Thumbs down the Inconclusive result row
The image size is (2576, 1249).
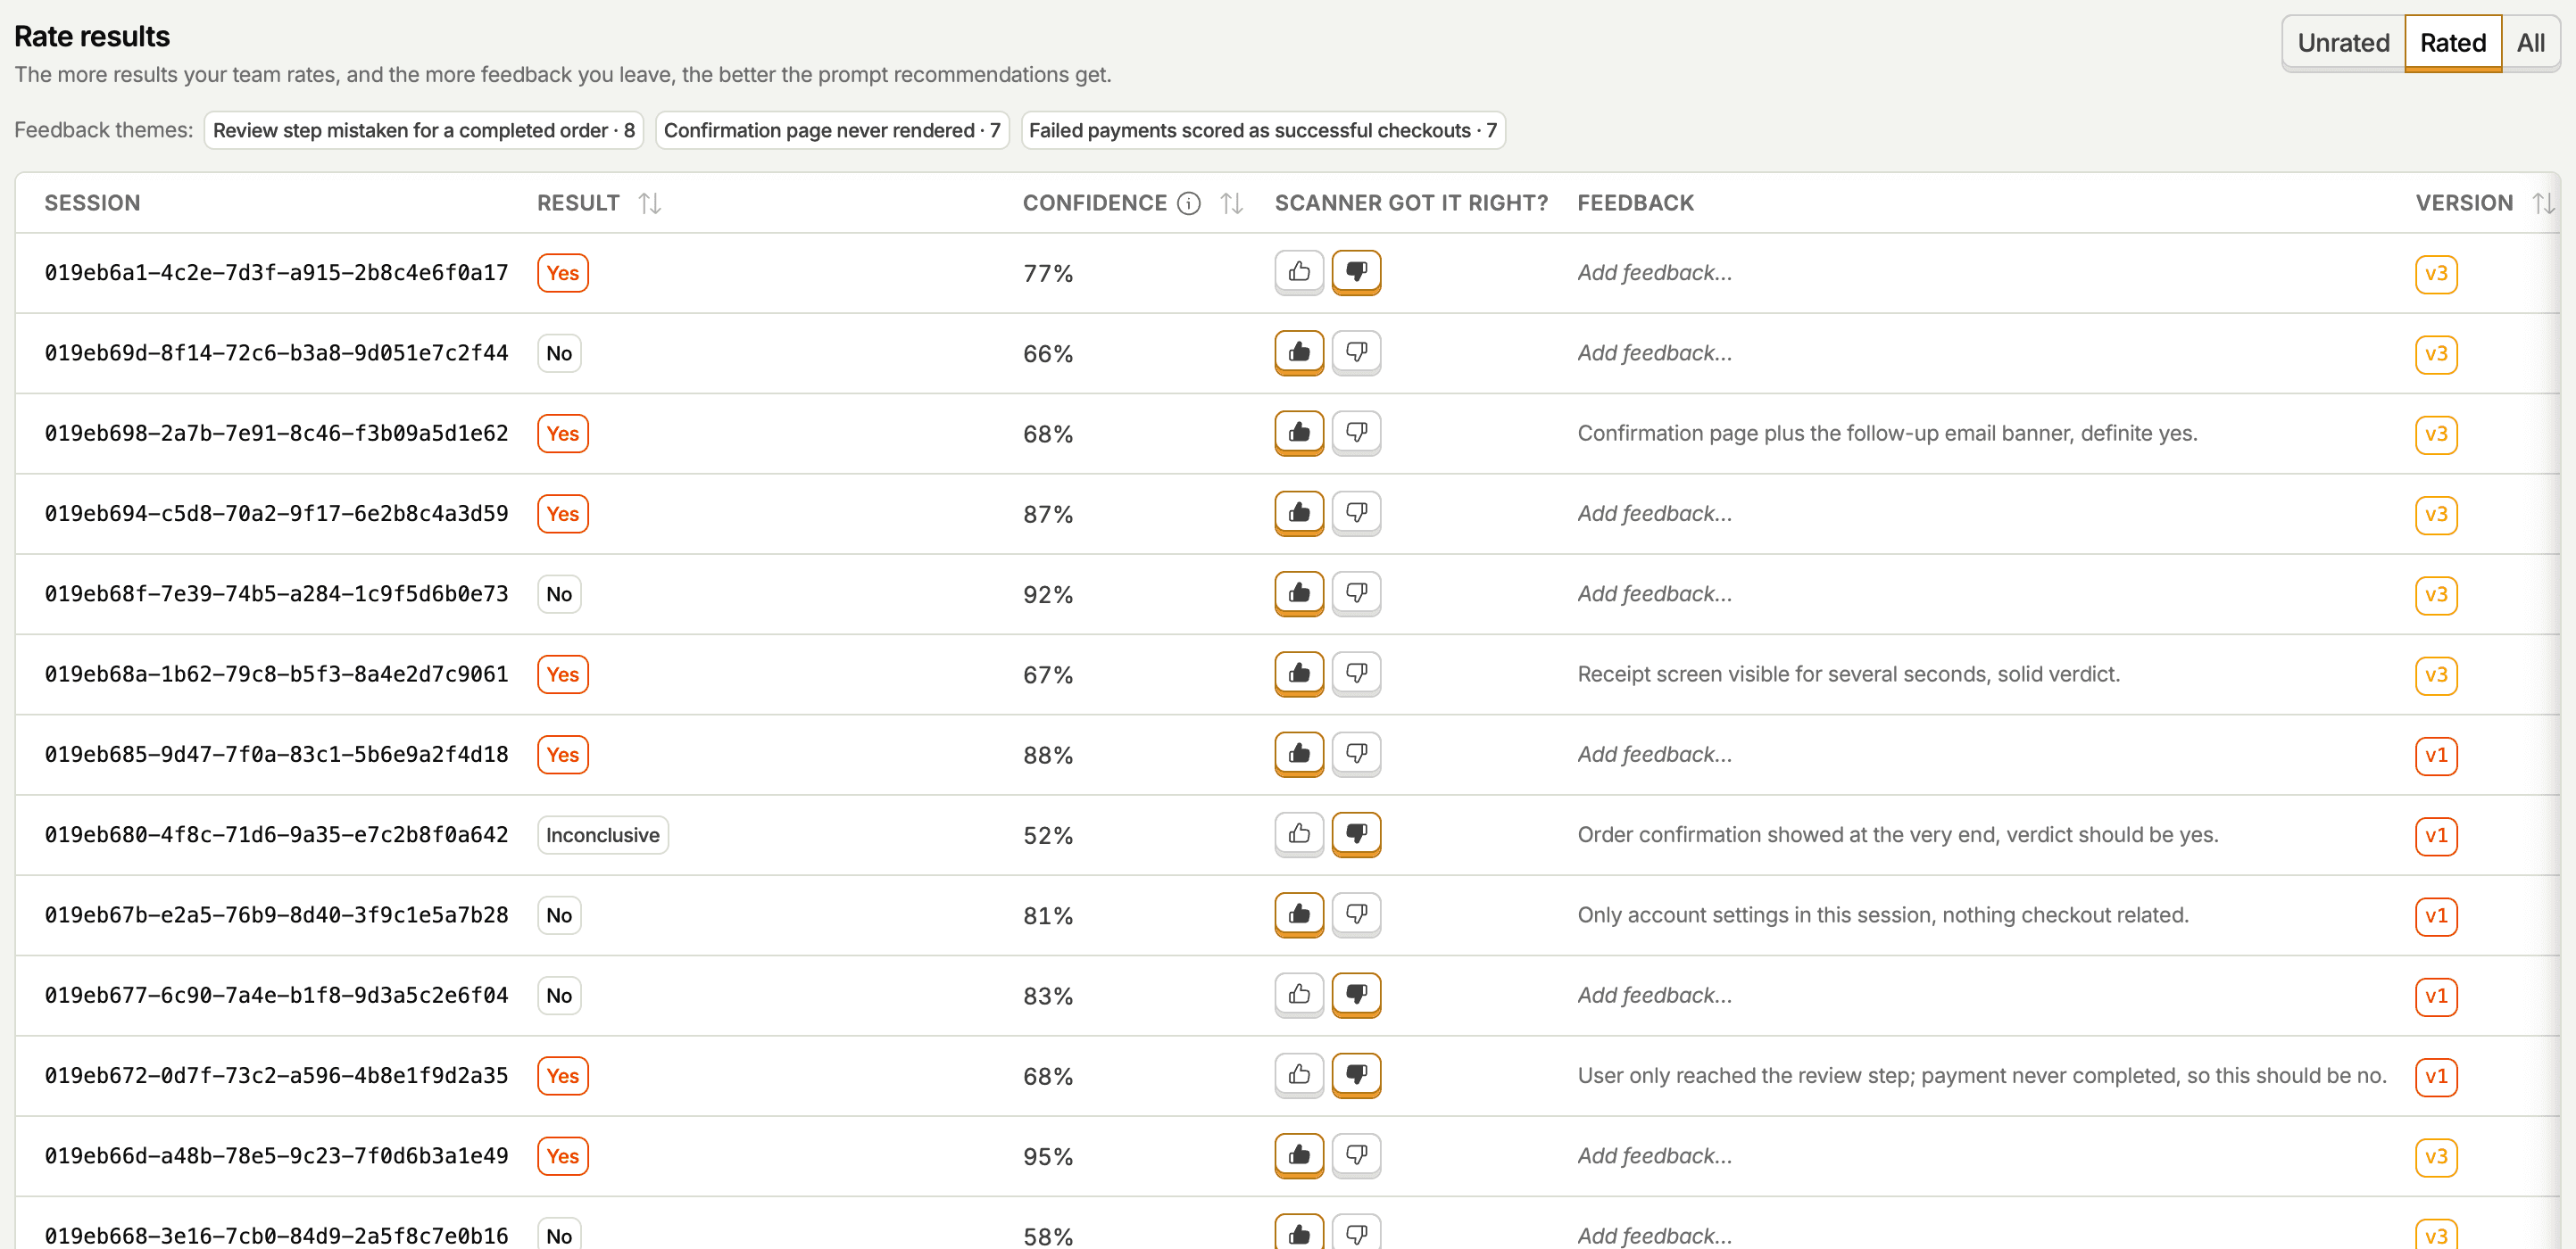(1356, 834)
